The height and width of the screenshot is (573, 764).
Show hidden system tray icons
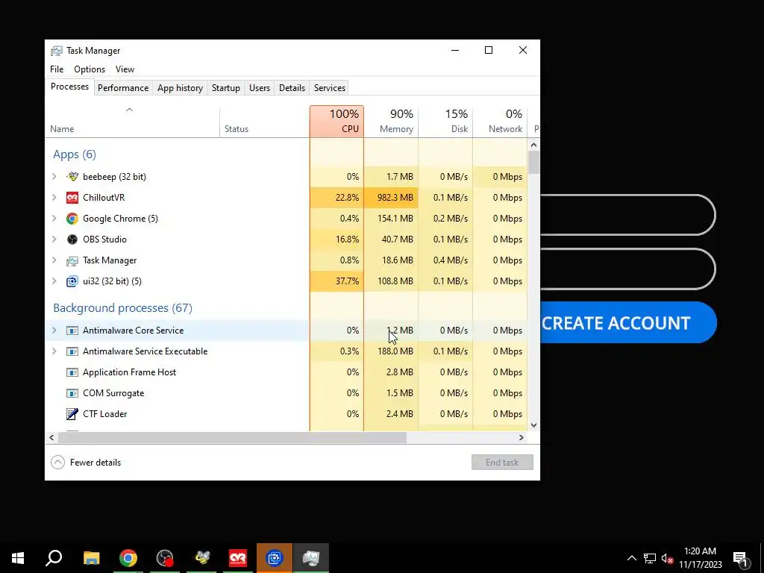(631, 558)
